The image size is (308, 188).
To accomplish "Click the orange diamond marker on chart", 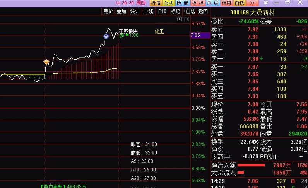I will 46,62.
